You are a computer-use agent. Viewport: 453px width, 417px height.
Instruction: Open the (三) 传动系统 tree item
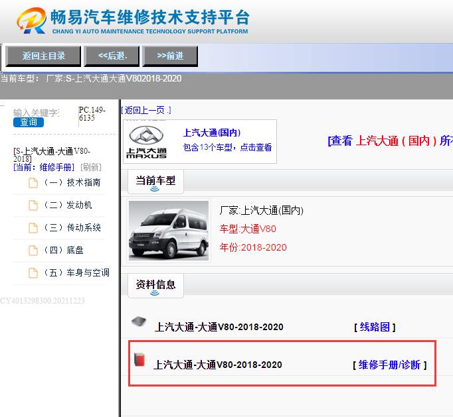tap(72, 227)
